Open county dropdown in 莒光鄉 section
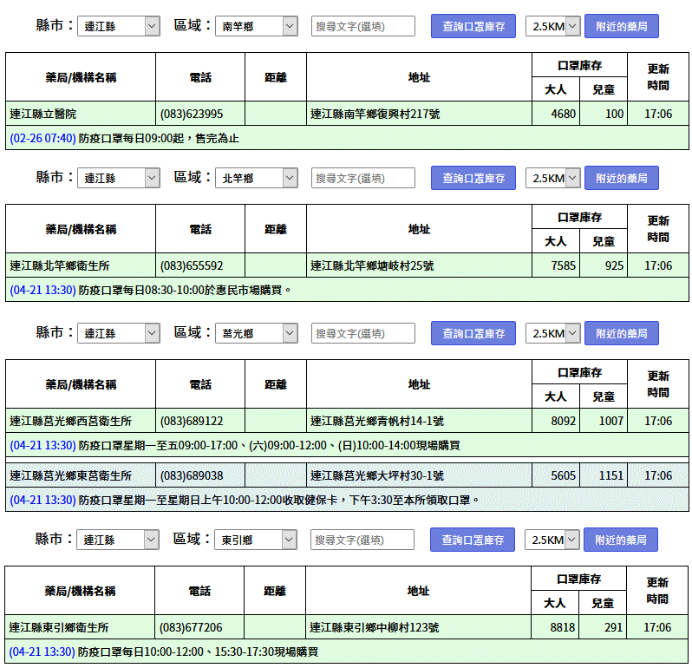This screenshot has height=668, width=692. click(x=118, y=333)
